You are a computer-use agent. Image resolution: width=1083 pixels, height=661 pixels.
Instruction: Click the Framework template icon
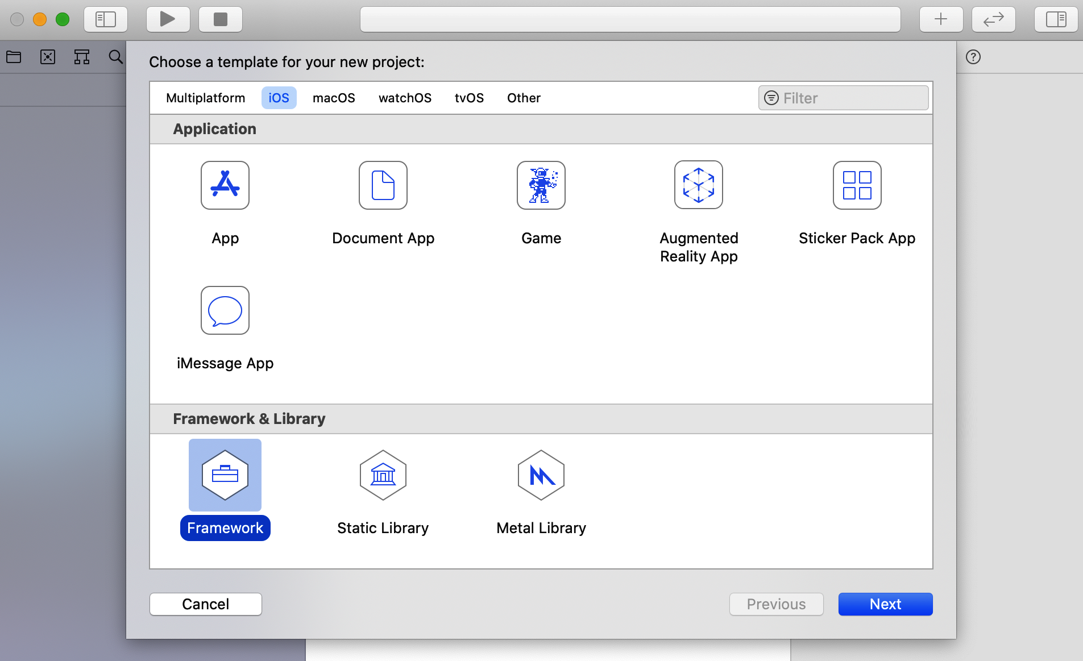click(x=225, y=475)
